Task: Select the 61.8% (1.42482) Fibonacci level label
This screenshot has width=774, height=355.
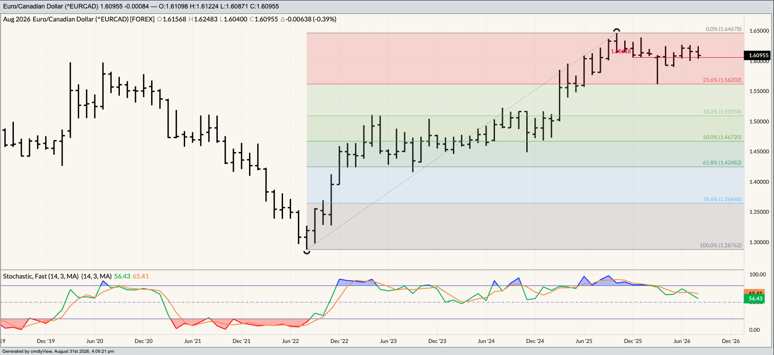Action: point(722,163)
